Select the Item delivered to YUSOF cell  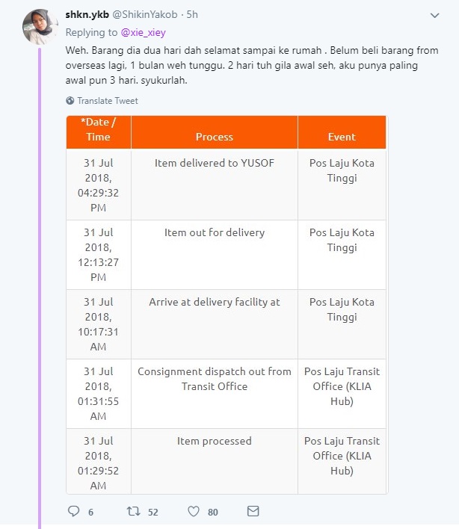click(x=215, y=162)
